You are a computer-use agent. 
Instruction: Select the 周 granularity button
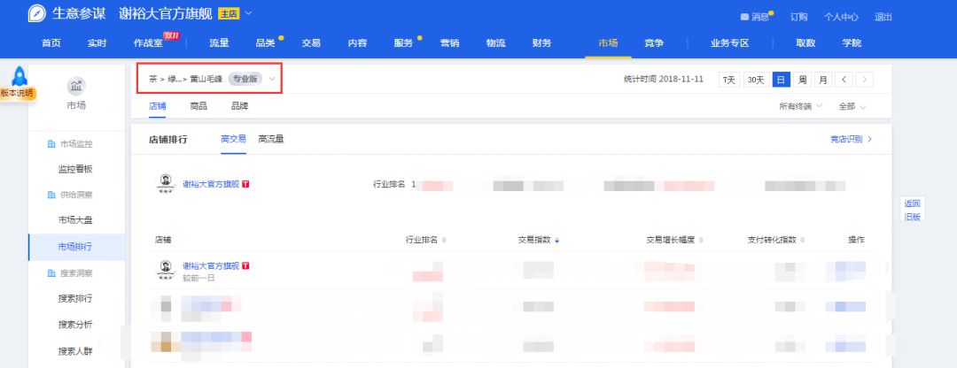(803, 80)
